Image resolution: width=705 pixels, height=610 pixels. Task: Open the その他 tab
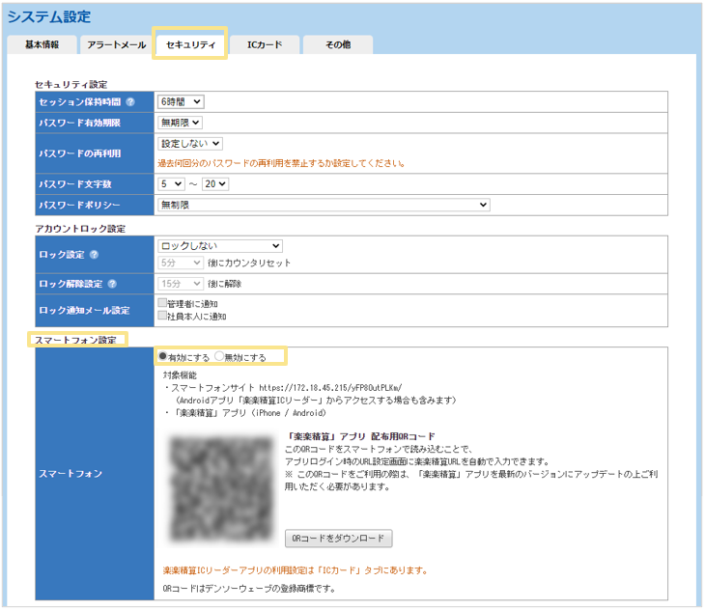(338, 44)
